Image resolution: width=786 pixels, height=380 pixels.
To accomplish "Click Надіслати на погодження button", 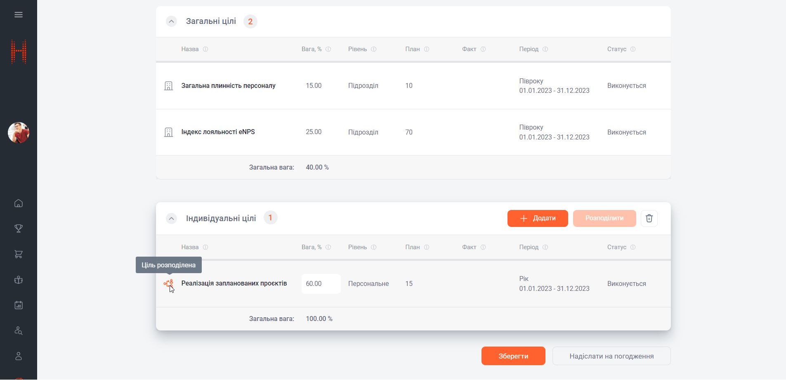I will [611, 356].
